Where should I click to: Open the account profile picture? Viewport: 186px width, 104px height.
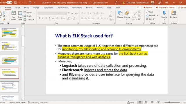pos(153,2)
